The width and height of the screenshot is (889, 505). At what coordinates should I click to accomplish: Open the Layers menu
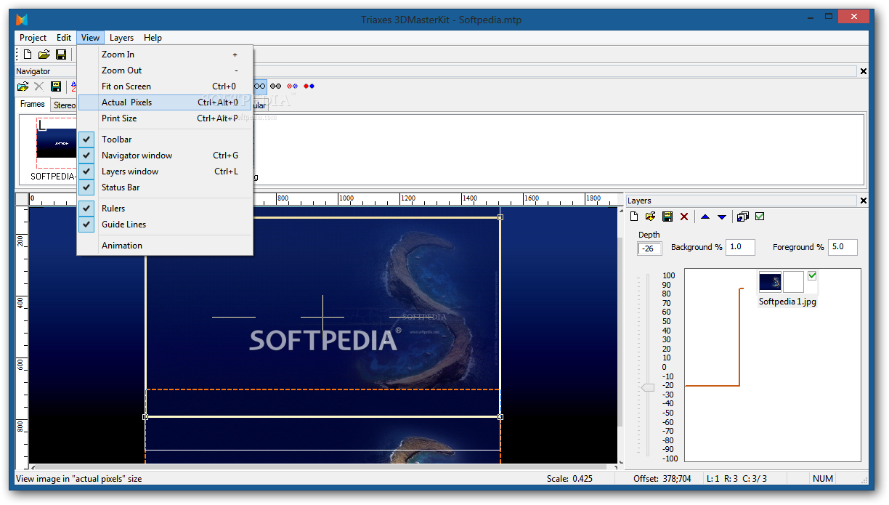(x=121, y=38)
